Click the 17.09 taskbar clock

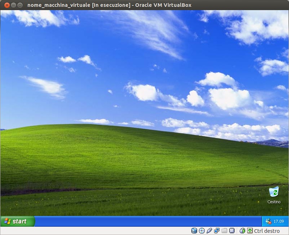[x=279, y=221]
